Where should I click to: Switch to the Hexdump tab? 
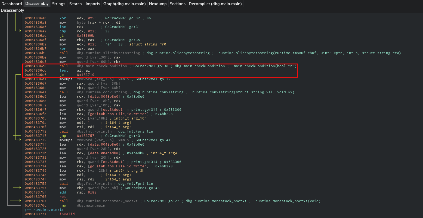(x=158, y=4)
